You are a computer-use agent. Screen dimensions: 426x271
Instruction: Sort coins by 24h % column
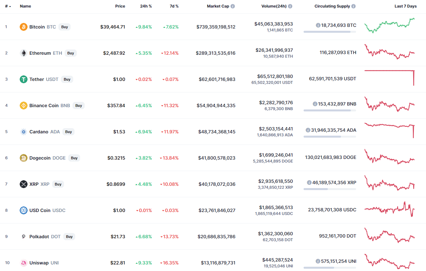point(146,6)
